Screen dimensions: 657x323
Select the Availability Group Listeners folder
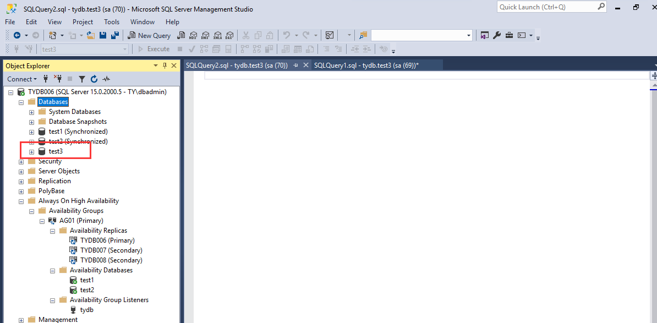109,299
